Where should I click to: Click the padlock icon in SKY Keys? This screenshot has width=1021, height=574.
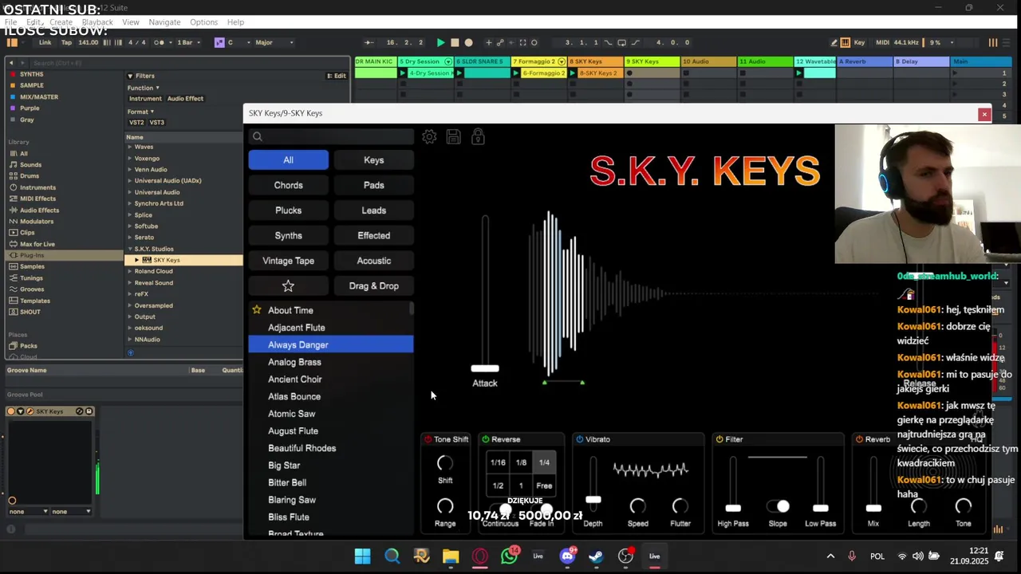click(x=478, y=137)
